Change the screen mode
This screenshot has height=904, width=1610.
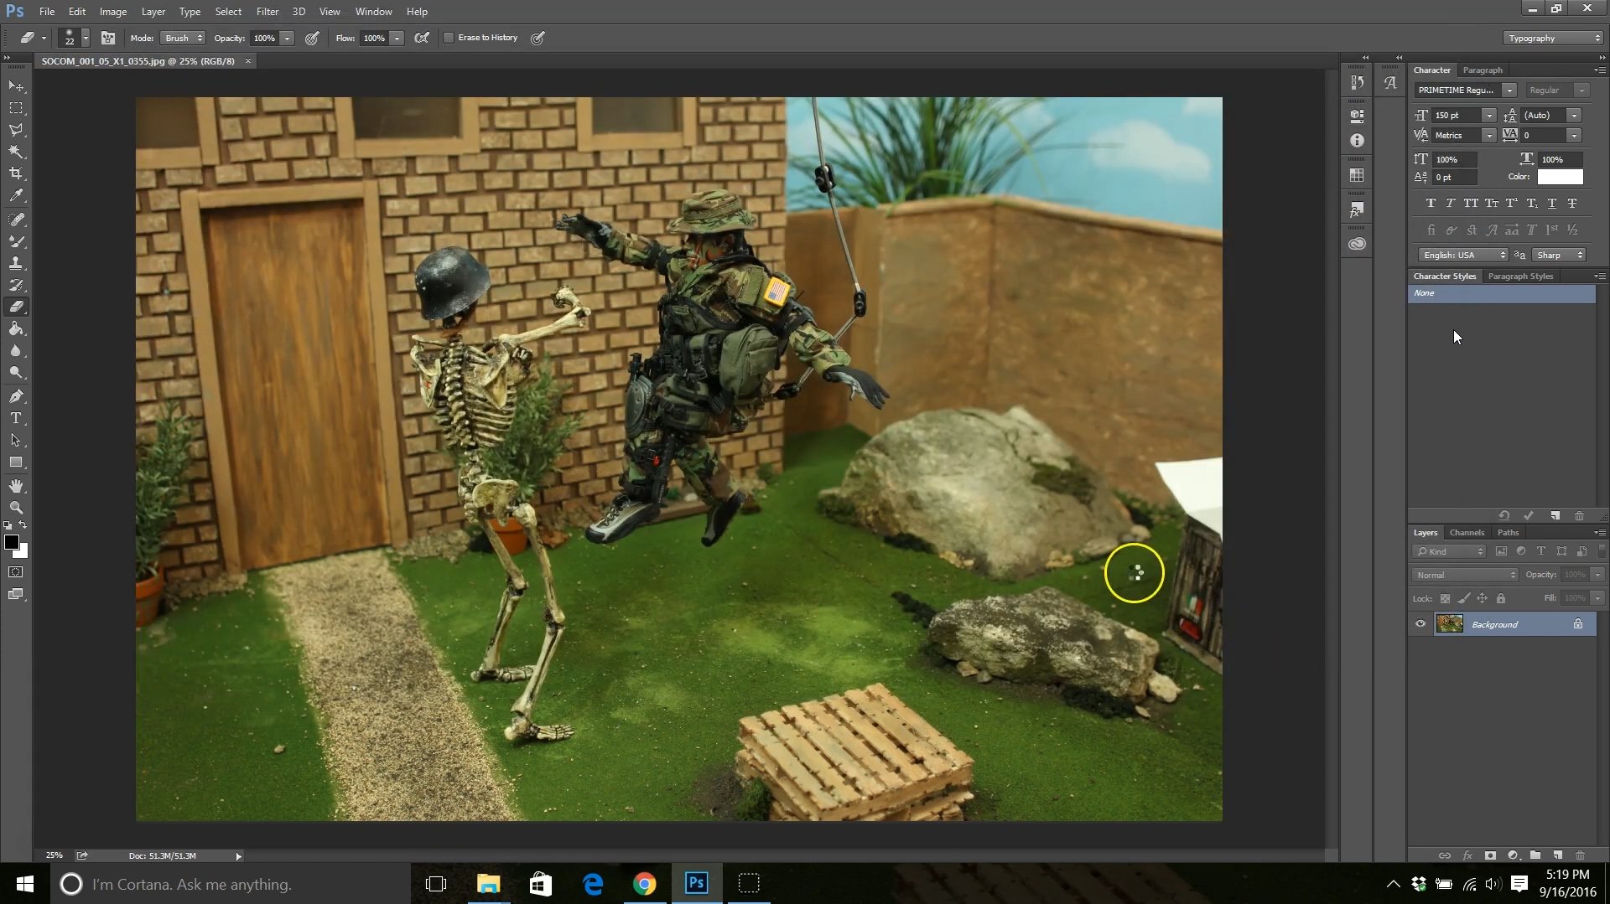click(x=16, y=594)
